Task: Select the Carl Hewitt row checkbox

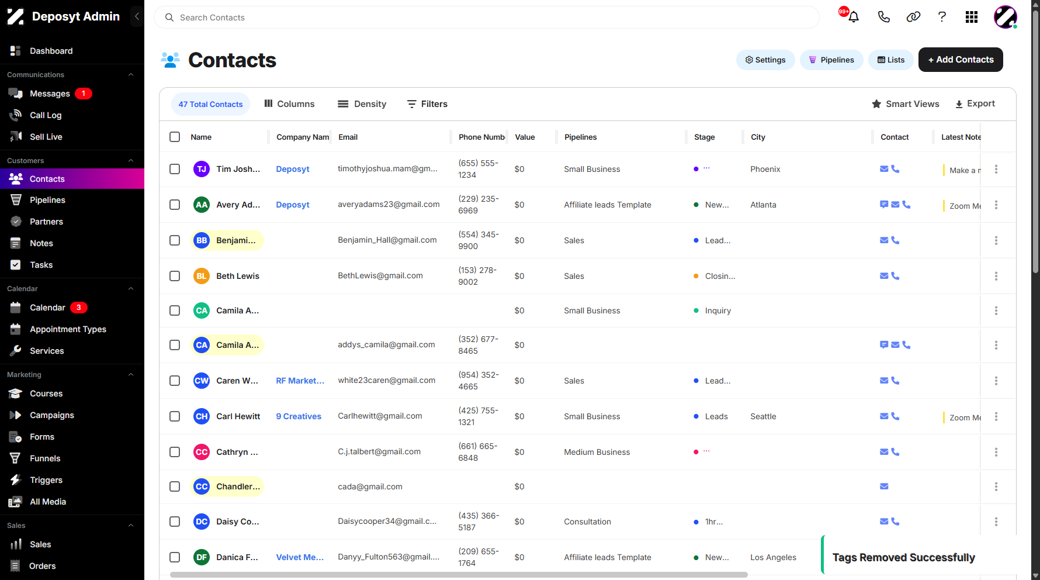Action: 175,416
